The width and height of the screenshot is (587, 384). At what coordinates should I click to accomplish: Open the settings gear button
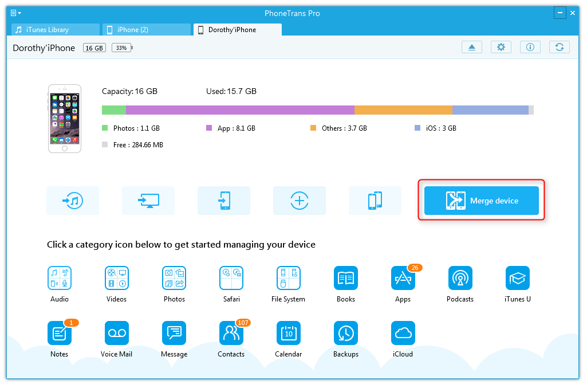tap(501, 48)
